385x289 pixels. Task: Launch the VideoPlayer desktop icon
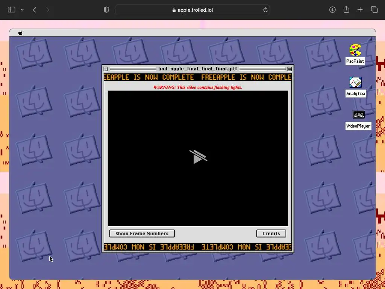coord(358,114)
